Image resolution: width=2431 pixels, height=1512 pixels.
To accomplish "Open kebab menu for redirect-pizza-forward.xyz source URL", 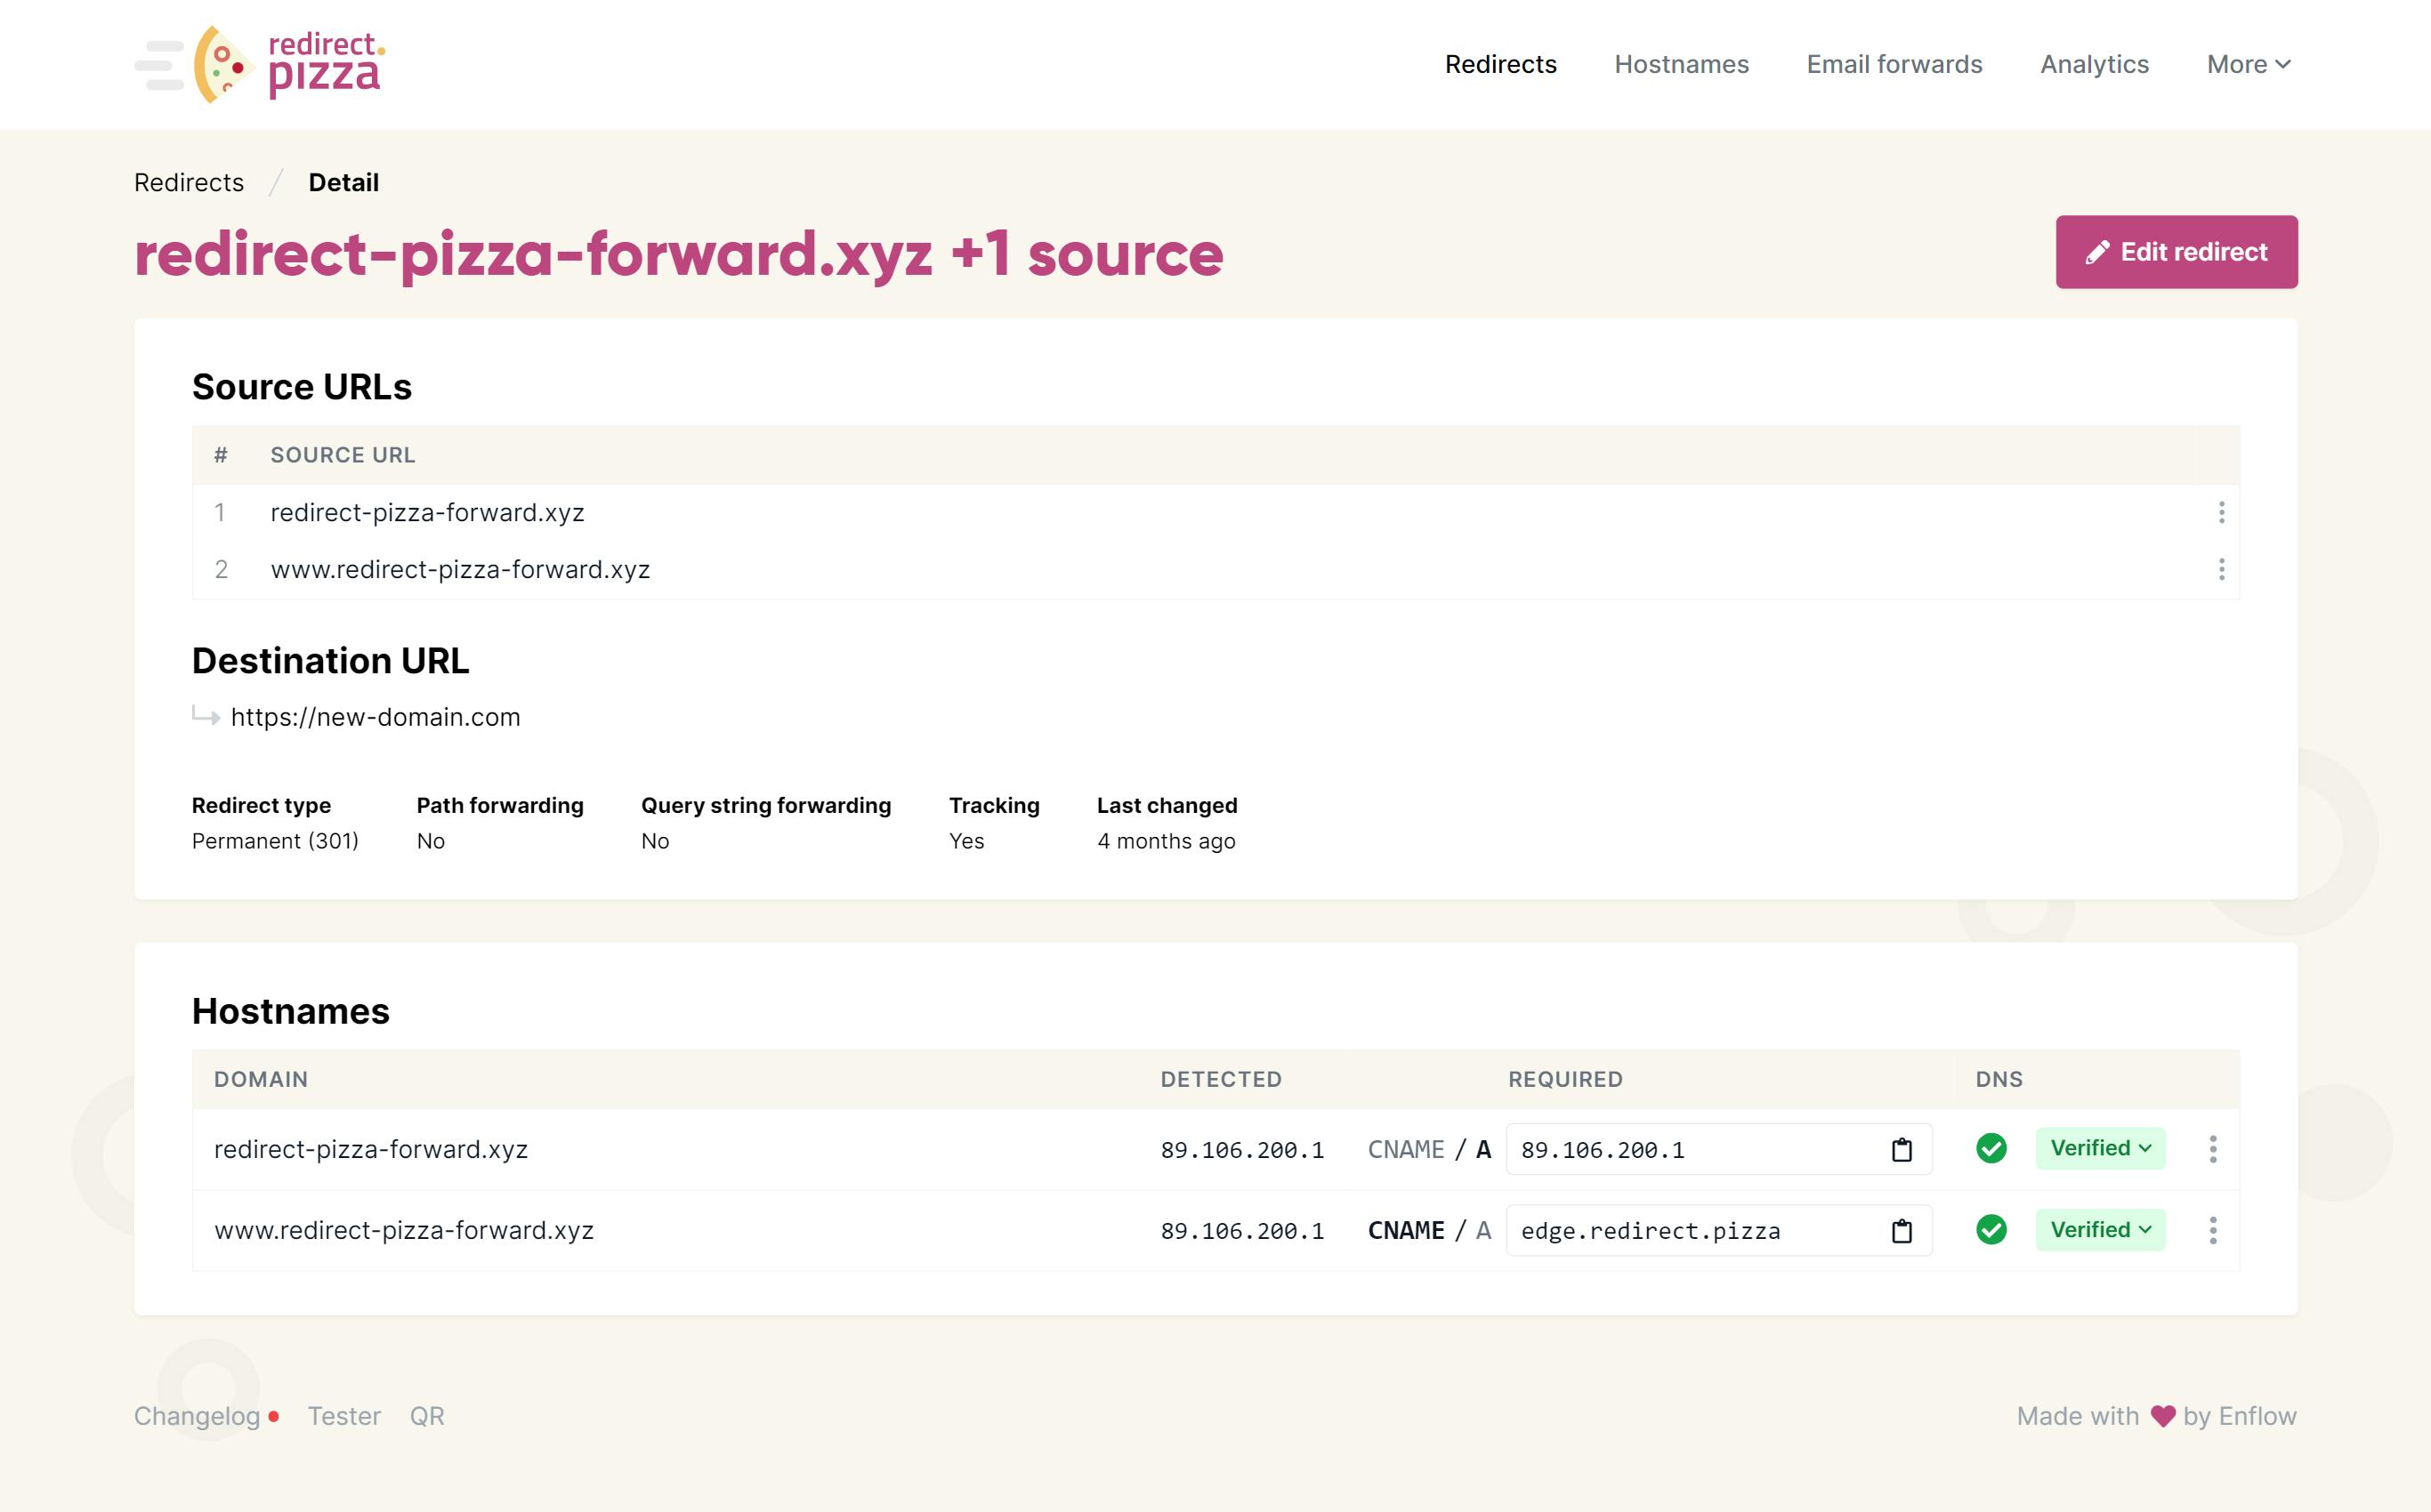I will (2221, 513).
